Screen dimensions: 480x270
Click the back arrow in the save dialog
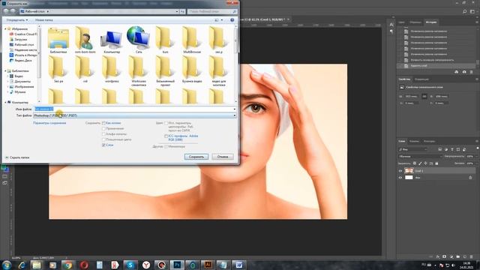[6, 11]
